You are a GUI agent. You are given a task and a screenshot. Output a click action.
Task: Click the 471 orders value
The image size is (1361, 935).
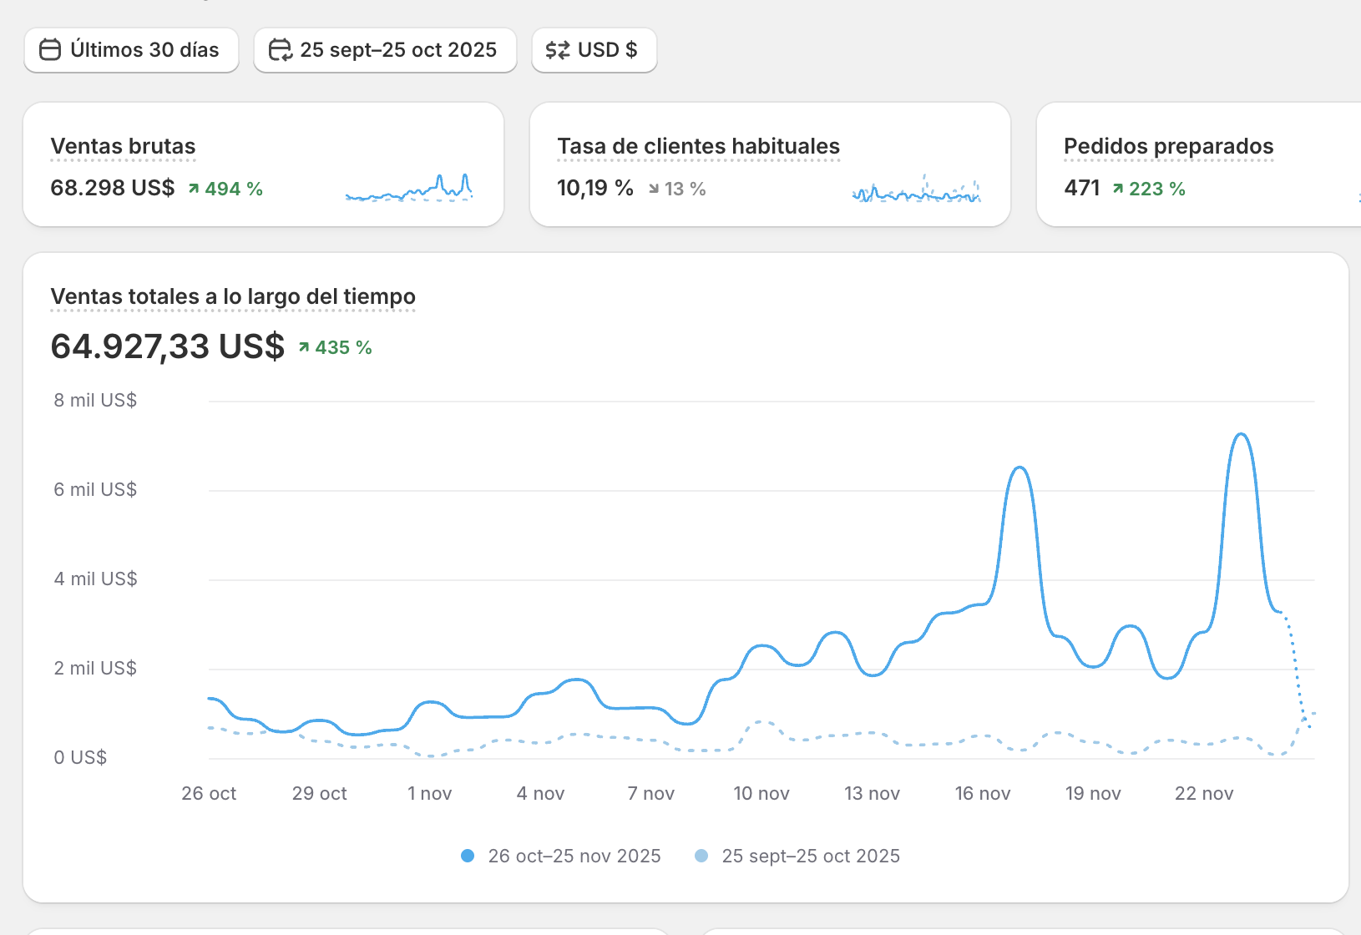coord(1082,188)
